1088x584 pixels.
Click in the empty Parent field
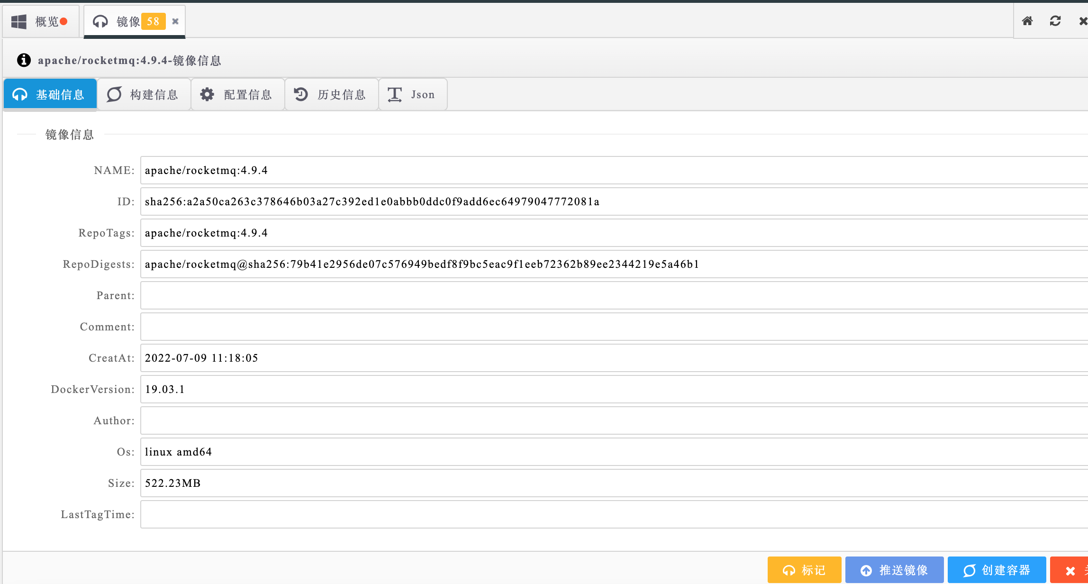(x=614, y=295)
